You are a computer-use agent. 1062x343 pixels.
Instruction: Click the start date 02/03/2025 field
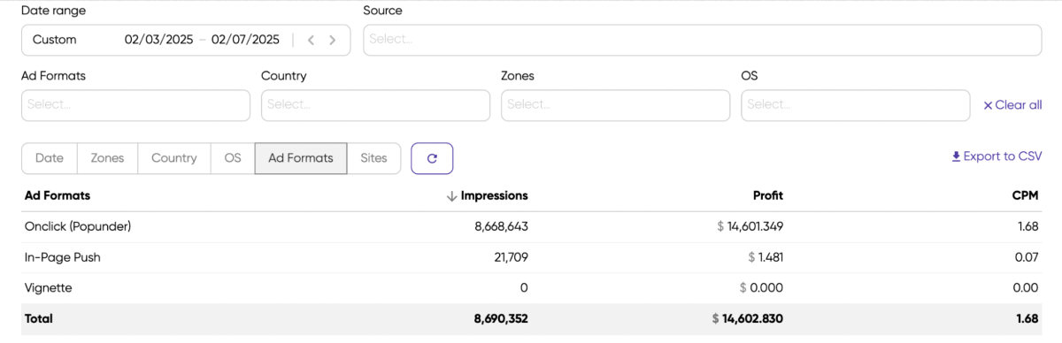pos(158,40)
